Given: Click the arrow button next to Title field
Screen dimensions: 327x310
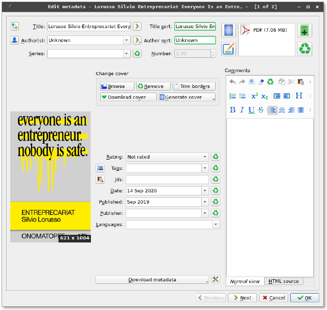Looking at the screenshot, I should pos(137,26).
